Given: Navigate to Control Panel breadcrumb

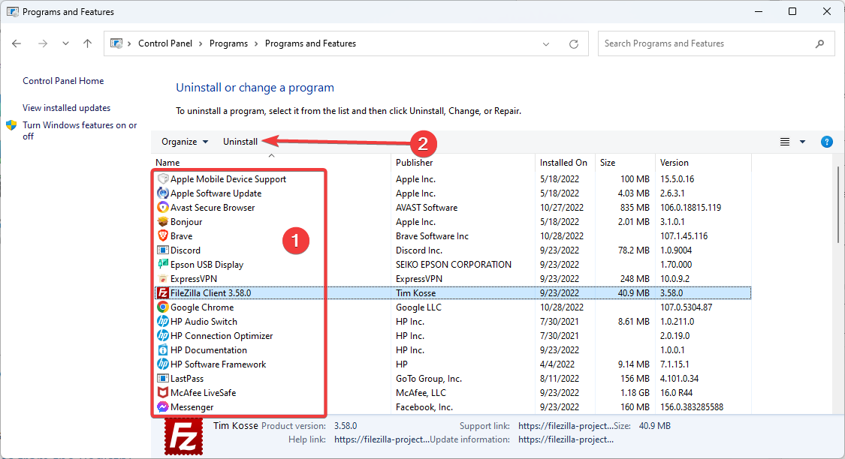Looking at the screenshot, I should click(165, 43).
